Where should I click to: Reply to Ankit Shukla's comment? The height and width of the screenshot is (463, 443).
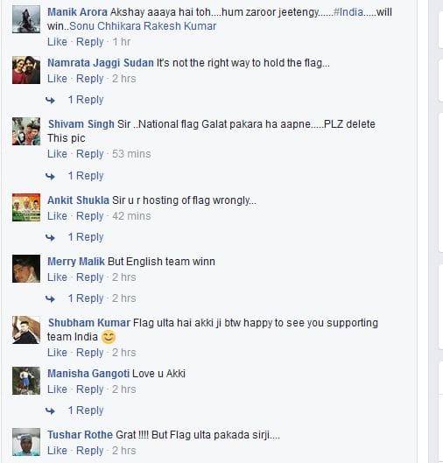(90, 216)
